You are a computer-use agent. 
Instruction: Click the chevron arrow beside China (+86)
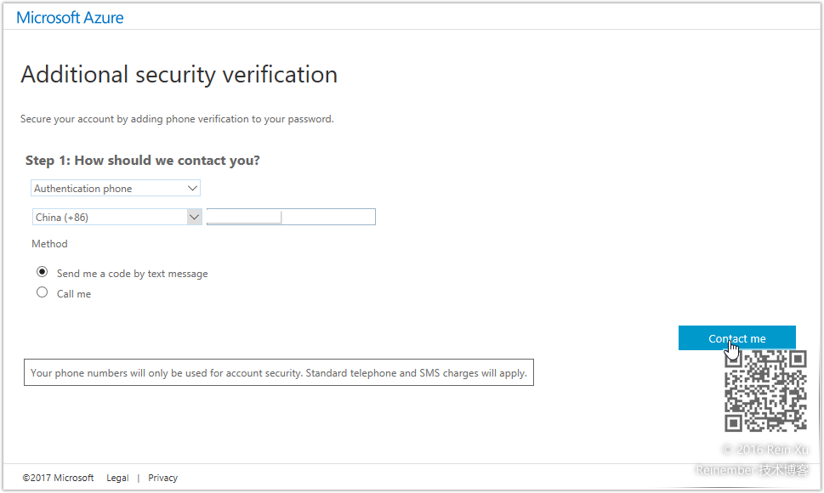[194, 217]
